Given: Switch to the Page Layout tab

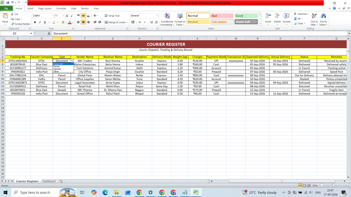Looking at the screenshot, I should (x=45, y=9).
